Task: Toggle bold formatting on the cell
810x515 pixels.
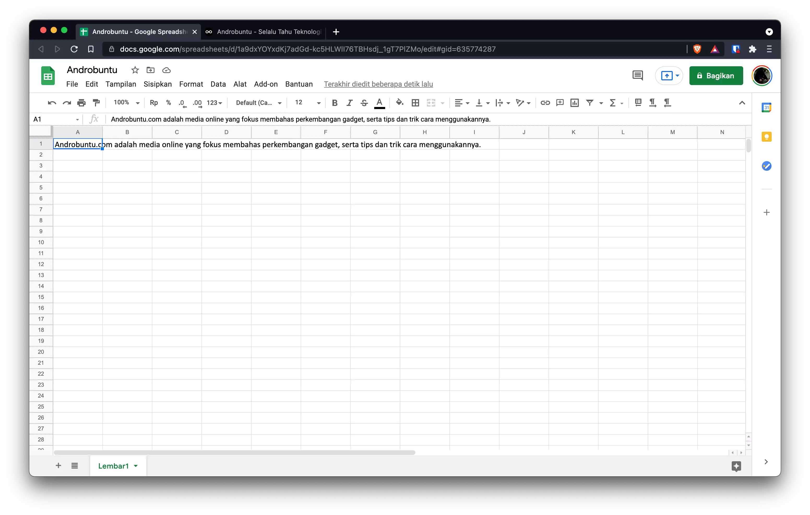Action: (334, 103)
